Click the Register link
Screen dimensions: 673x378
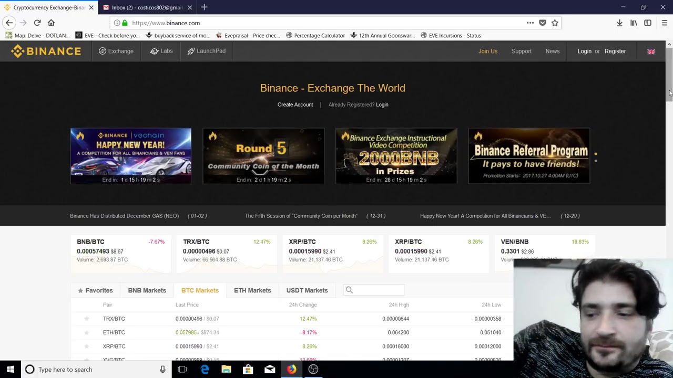click(x=615, y=51)
